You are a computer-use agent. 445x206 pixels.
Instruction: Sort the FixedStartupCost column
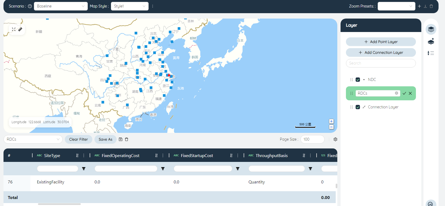pos(231,155)
